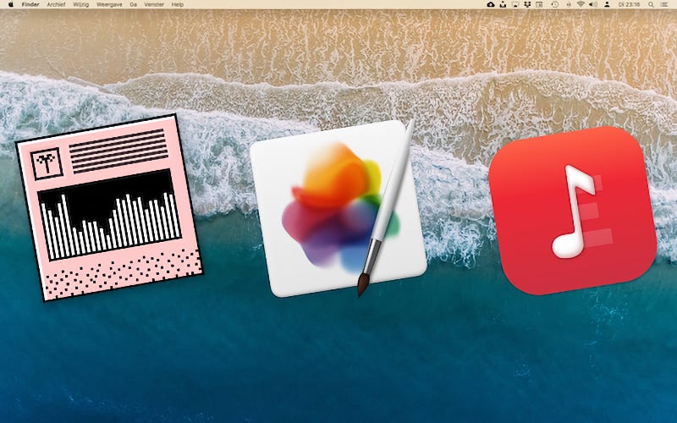Click the AirPlay display menu bar icon
Screen dimensions: 677x423
(x=515, y=4)
